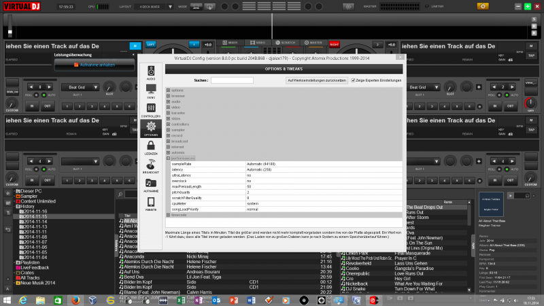Open Word from the taskbar
This screenshot has height=306, width=544.
[x=251, y=300]
